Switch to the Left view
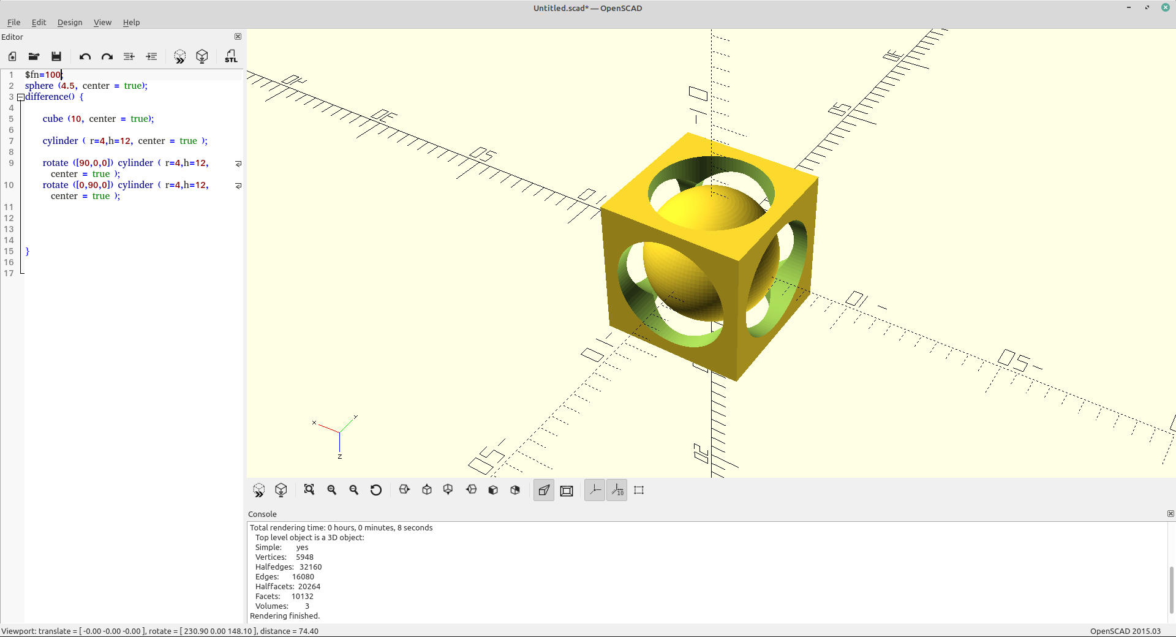The image size is (1176, 637). coord(471,490)
